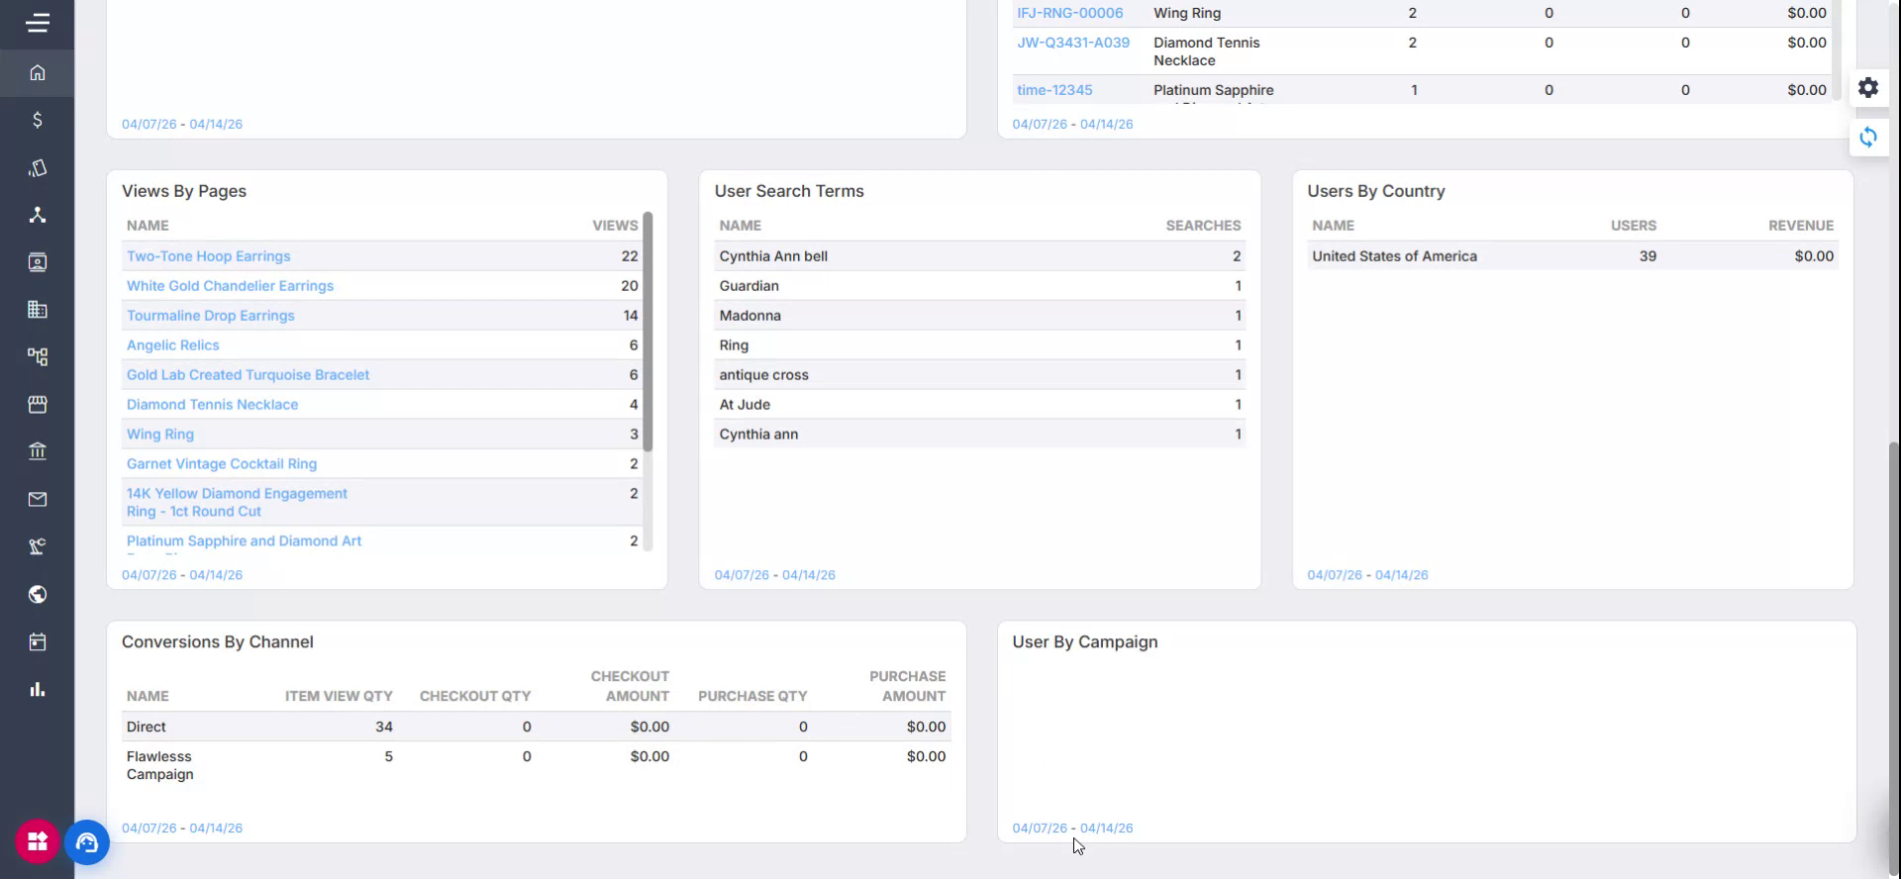Viewport: 1901px width, 879px height.
Task: Click CHECKOUT QTY column header
Action: (x=475, y=696)
